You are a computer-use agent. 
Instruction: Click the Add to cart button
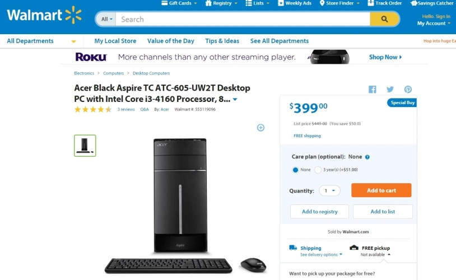click(381, 190)
